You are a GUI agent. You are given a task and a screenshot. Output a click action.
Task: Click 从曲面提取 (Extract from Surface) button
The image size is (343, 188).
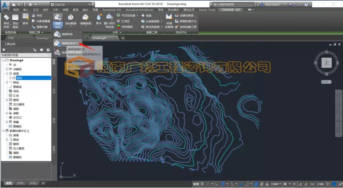pos(152,21)
